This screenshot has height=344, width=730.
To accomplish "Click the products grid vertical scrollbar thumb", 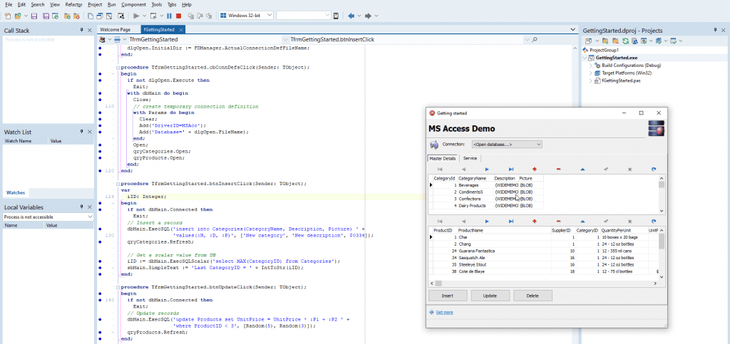I will click(x=661, y=241).
